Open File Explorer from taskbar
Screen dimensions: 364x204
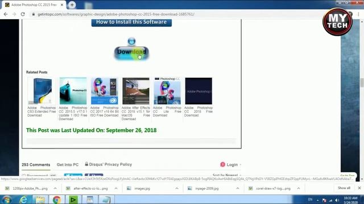40,199
